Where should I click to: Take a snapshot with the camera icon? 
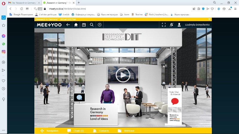[x=199, y=9]
